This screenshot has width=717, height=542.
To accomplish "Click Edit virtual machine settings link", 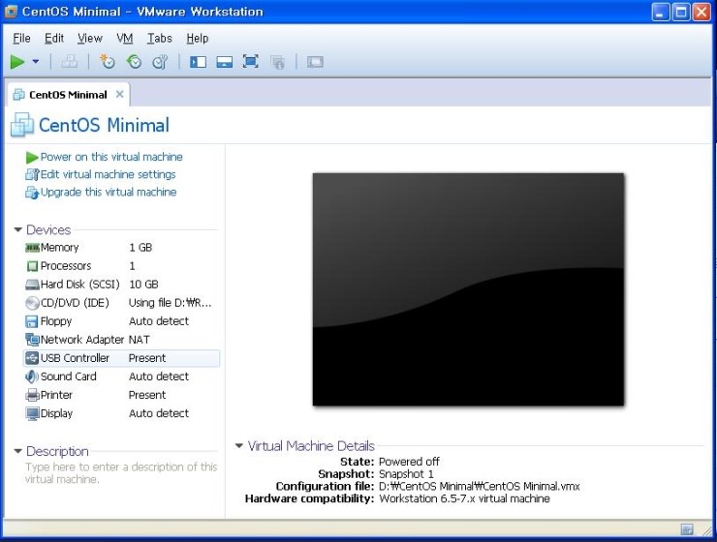I will point(108,175).
